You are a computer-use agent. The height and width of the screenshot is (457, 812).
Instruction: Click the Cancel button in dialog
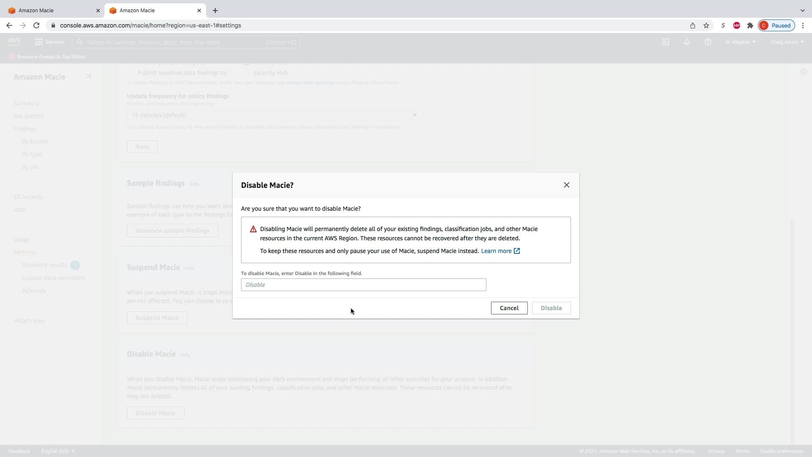click(x=509, y=308)
